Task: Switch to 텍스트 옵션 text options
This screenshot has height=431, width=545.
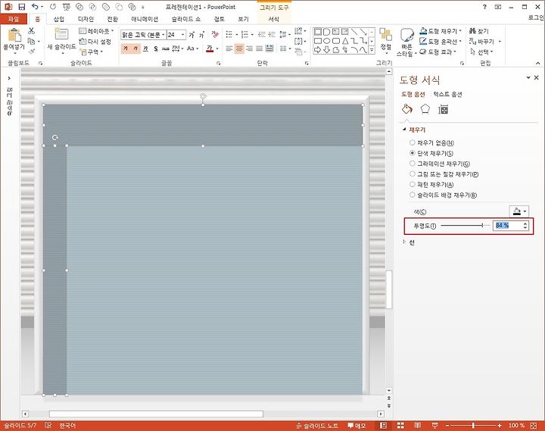Action: pyautogui.click(x=447, y=94)
